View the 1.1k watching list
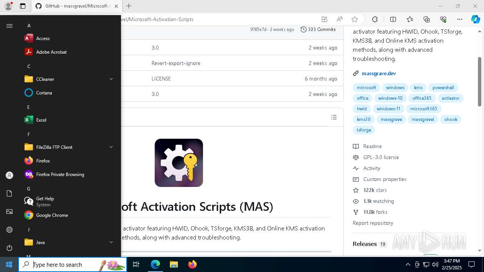484x272 pixels. (373, 201)
